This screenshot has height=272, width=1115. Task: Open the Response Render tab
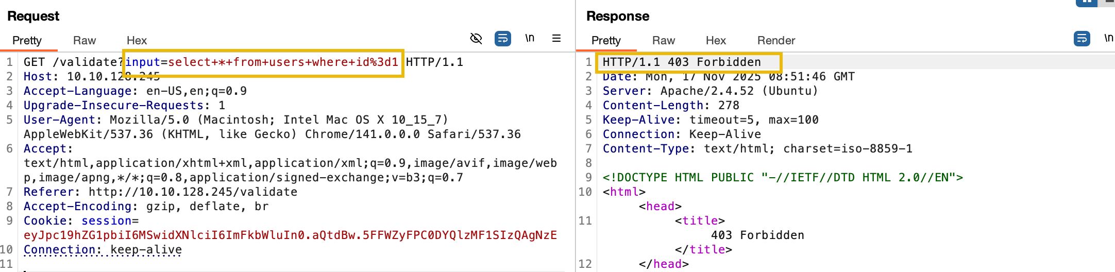coord(776,40)
